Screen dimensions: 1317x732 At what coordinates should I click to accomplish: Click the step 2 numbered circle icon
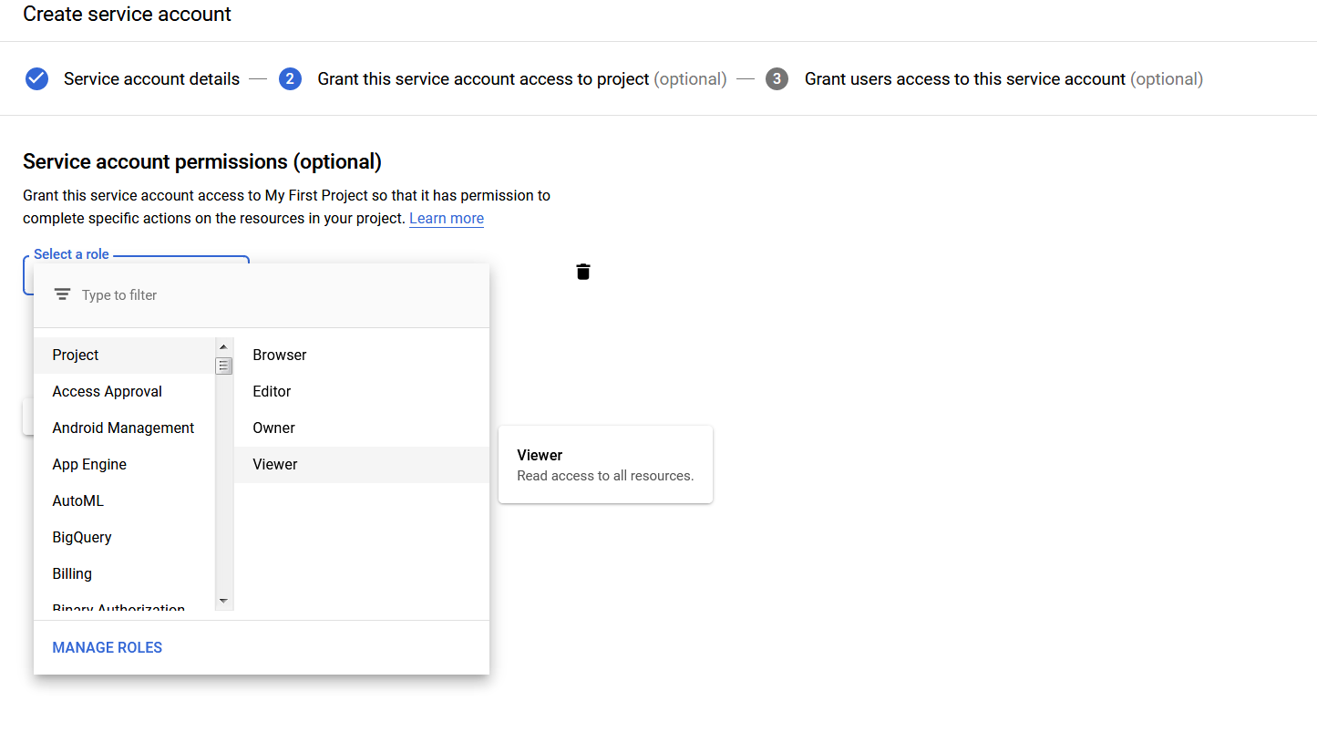coord(290,78)
